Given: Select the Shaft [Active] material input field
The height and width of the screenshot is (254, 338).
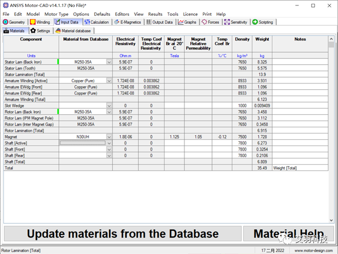Looking at the screenshot, I should [83, 143].
